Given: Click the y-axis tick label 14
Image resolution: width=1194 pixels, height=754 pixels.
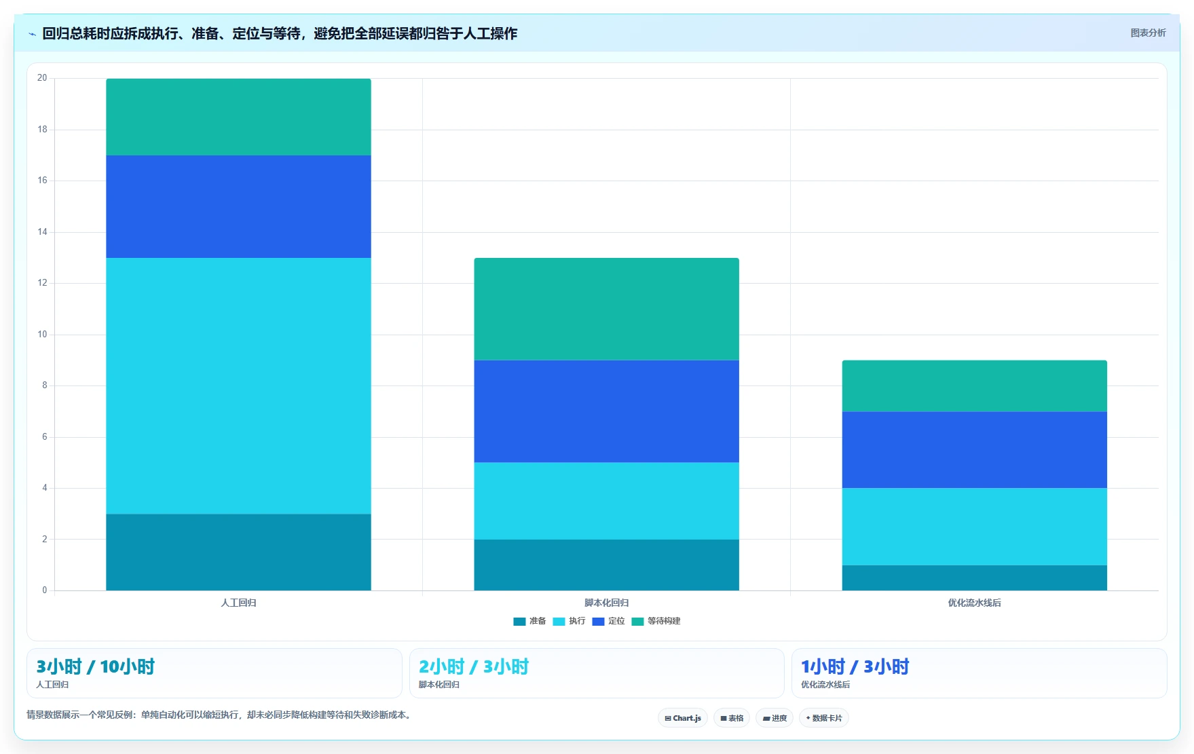Looking at the screenshot, I should pyautogui.click(x=42, y=232).
